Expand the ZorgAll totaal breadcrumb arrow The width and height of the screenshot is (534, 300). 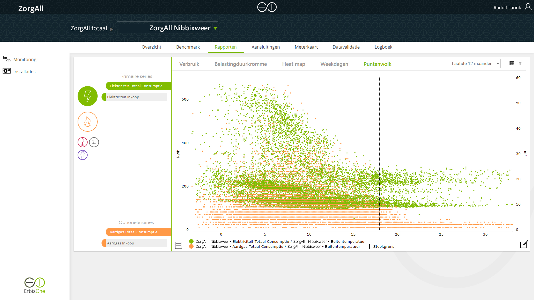(112, 29)
